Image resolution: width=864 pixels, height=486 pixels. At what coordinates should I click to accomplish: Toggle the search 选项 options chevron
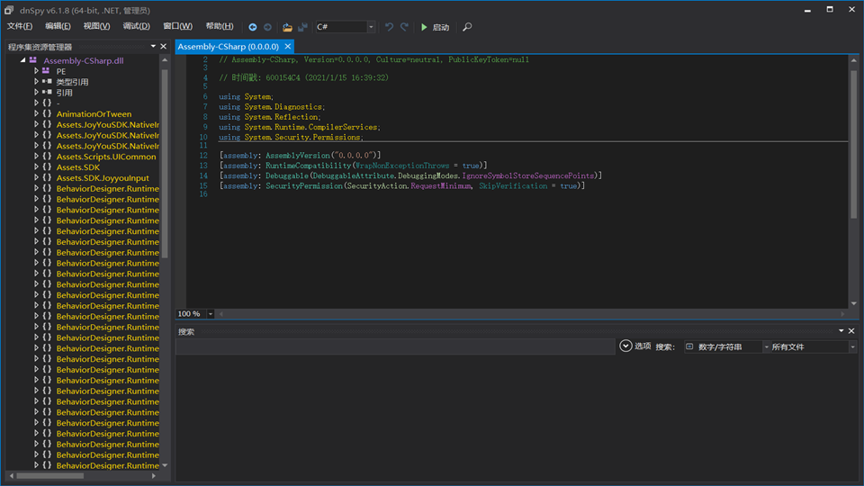click(x=625, y=346)
